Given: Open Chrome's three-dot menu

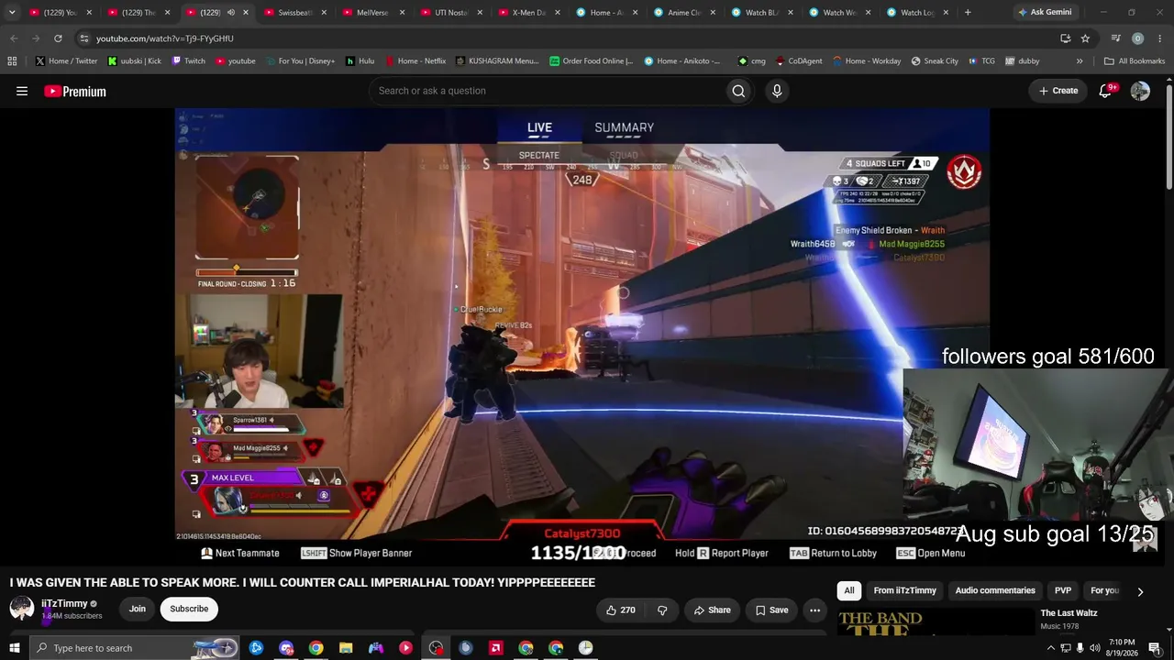Looking at the screenshot, I should pyautogui.click(x=1160, y=38).
